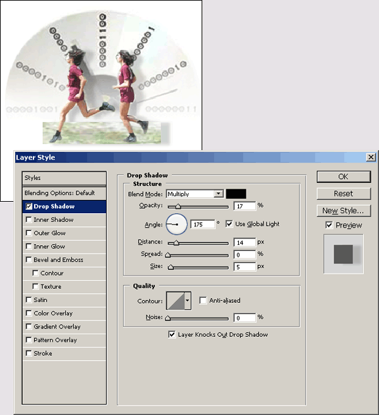Viewport: 379px width, 415px height.
Task: Toggle the Preview checkbox
Action: click(329, 225)
